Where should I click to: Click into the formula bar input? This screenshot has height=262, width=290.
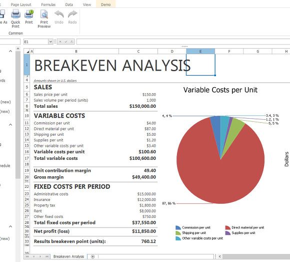(x=183, y=42)
